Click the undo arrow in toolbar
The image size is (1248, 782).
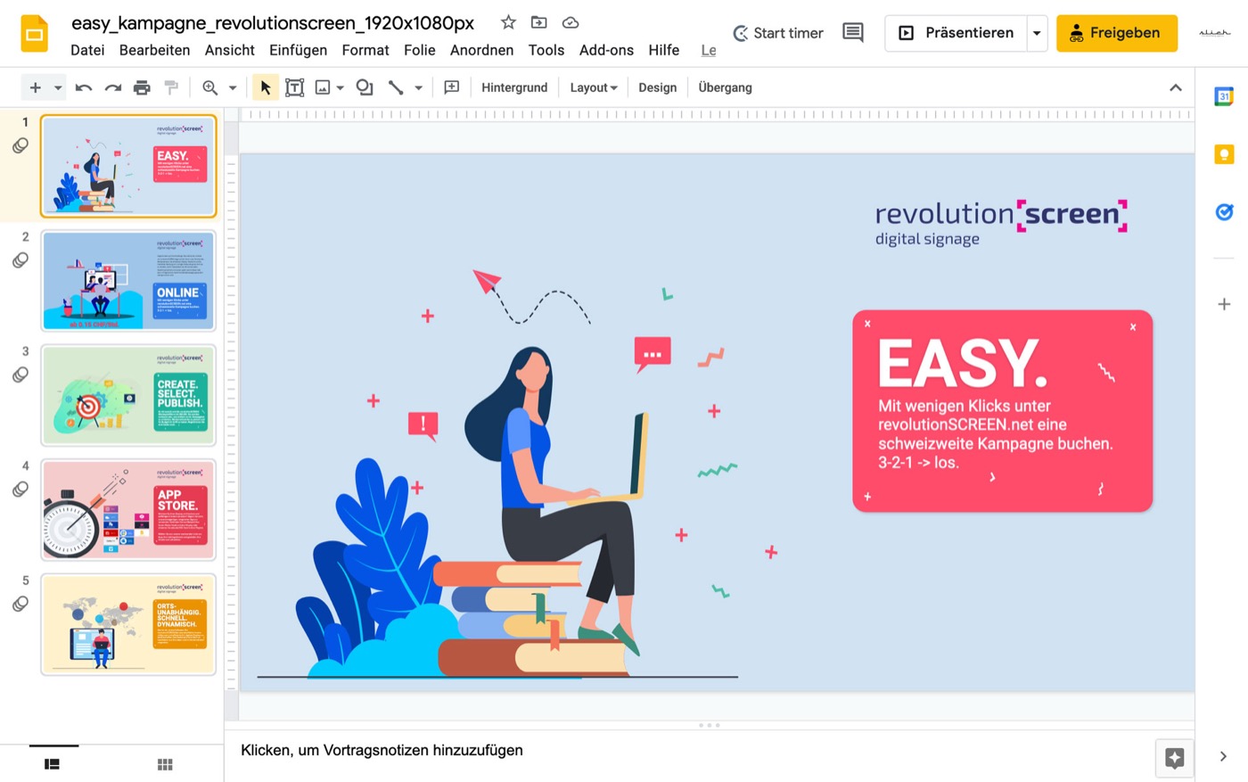pos(84,87)
